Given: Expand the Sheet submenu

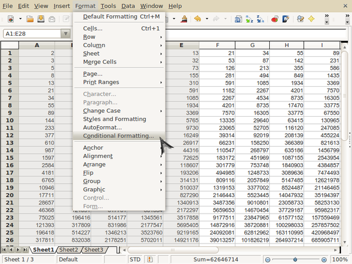Looking at the screenshot, I should point(119,53).
